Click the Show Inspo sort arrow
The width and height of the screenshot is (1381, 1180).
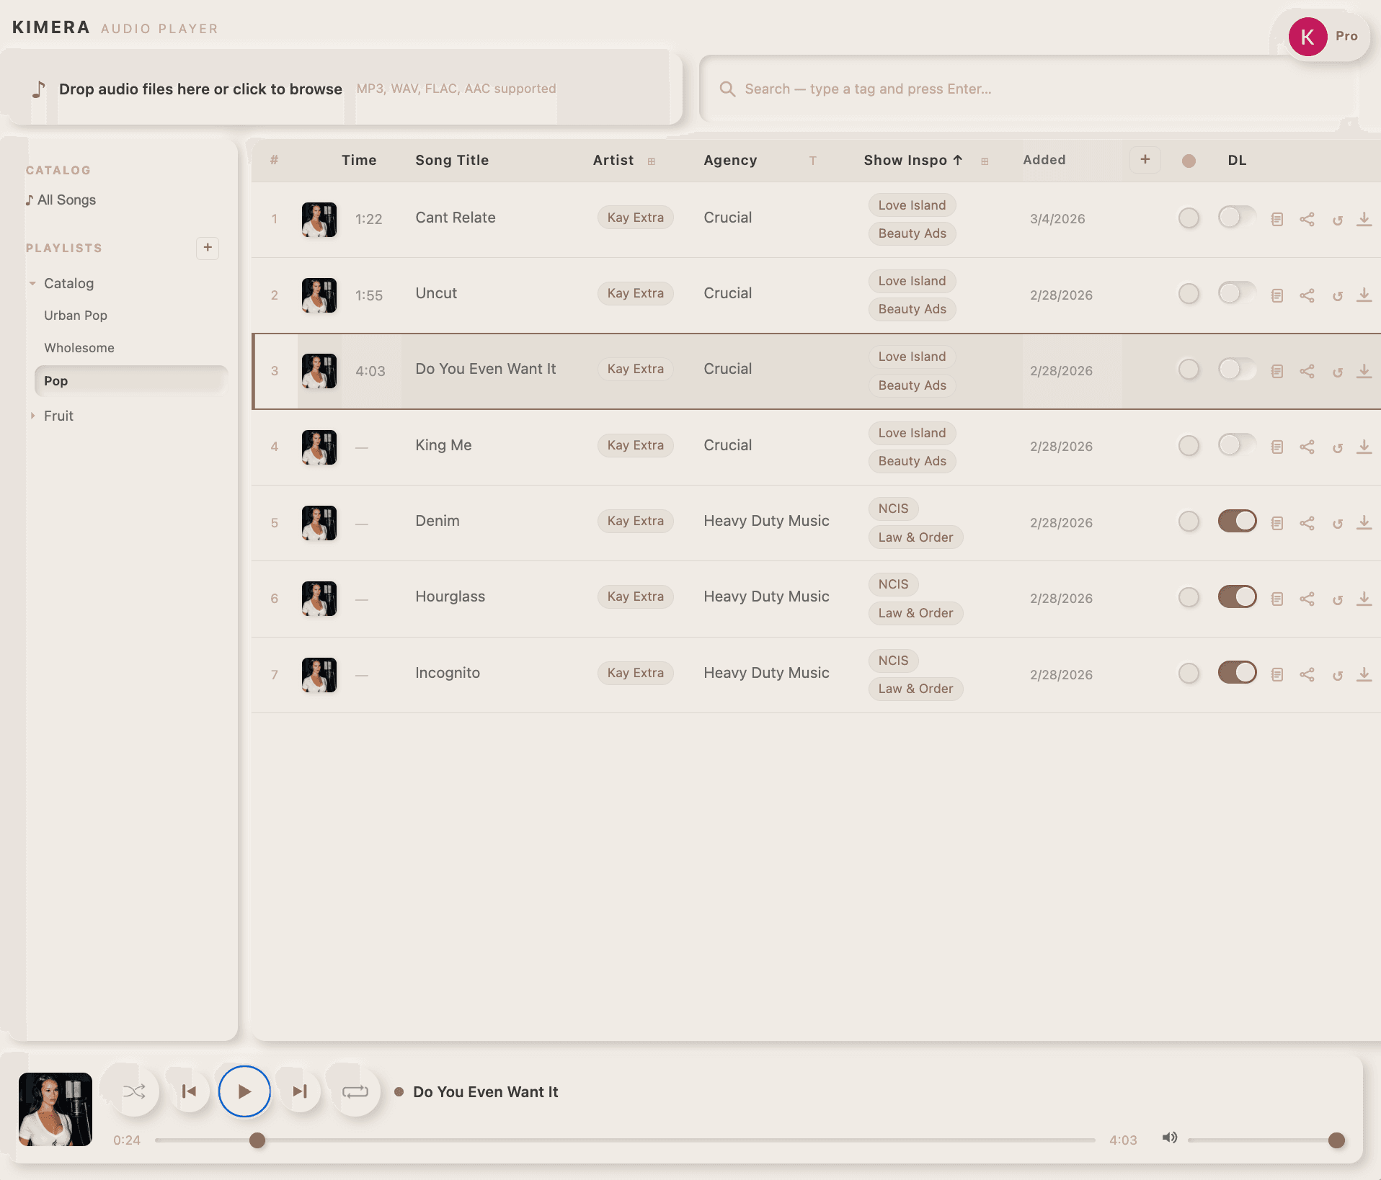coord(956,159)
